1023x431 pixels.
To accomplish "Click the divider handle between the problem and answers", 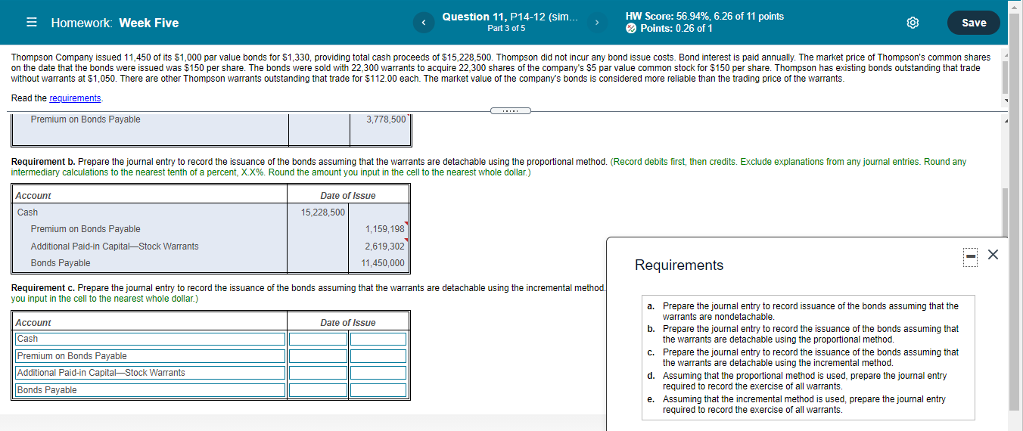I will pyautogui.click(x=510, y=111).
